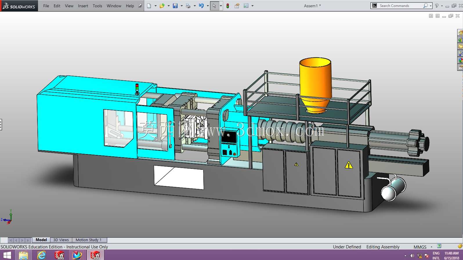Show hidden system tray icons
Image resolution: width=463 pixels, height=260 pixels.
[405, 256]
